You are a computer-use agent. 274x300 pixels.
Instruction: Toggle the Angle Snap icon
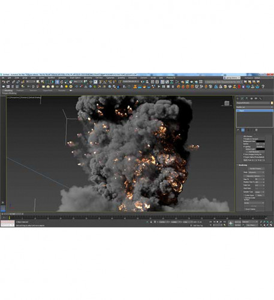click(x=105, y=82)
